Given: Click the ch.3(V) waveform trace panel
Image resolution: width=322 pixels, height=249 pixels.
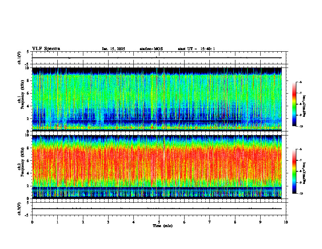Looking at the screenshot, I should [x=159, y=209].
